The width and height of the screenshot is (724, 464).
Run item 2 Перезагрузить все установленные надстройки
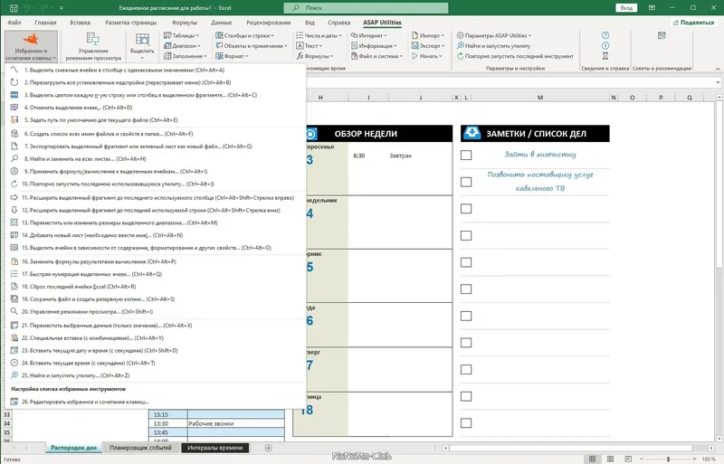pyautogui.click(x=155, y=82)
